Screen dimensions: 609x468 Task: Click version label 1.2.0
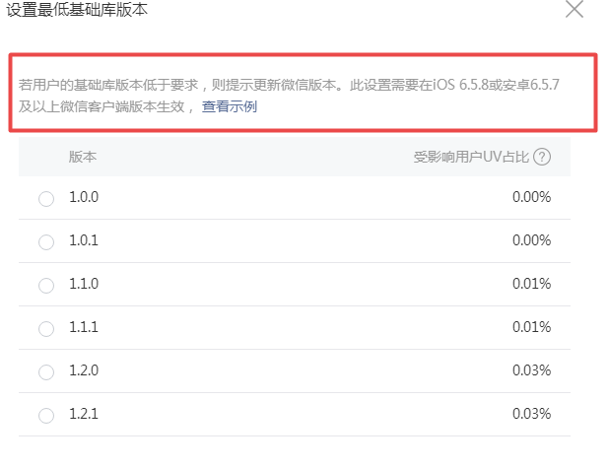click(x=84, y=370)
